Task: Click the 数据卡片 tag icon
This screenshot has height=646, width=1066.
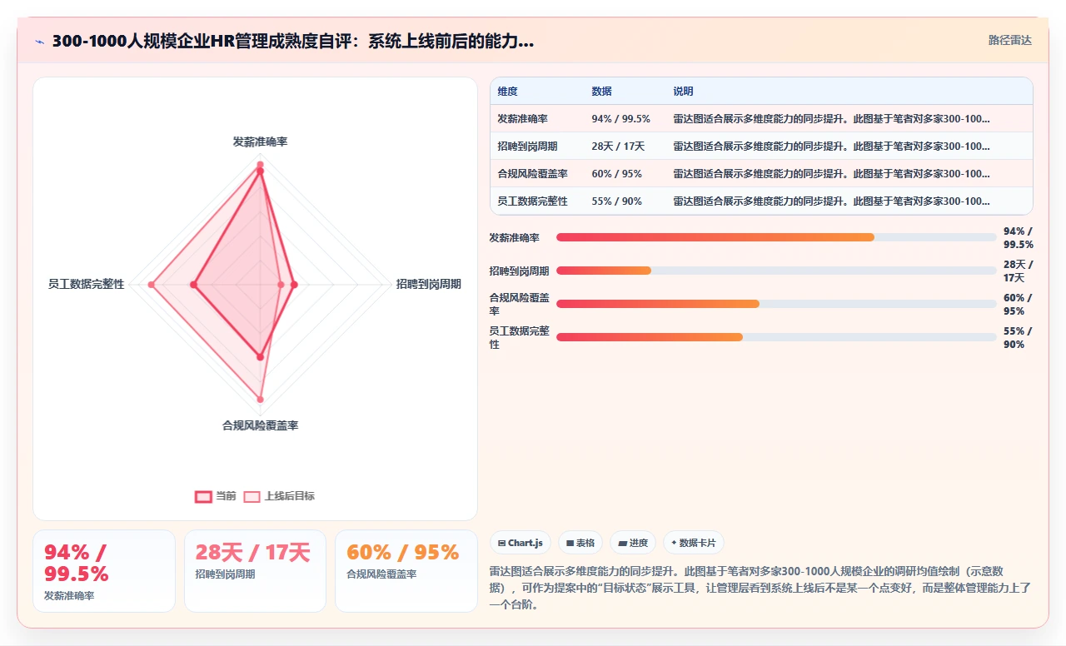Action: pyautogui.click(x=674, y=543)
